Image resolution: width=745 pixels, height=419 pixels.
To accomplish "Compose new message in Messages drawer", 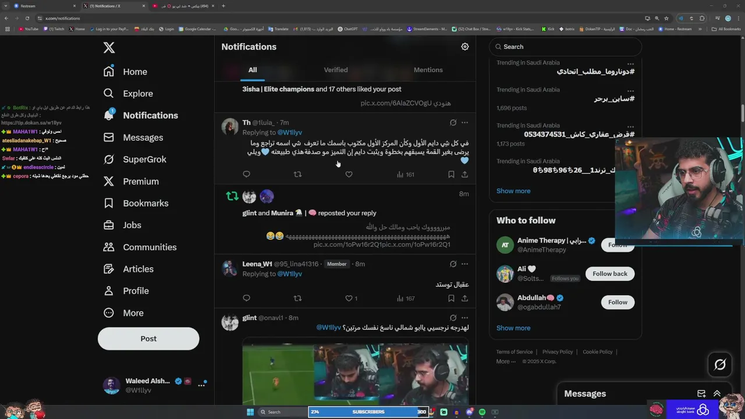I will tap(701, 394).
